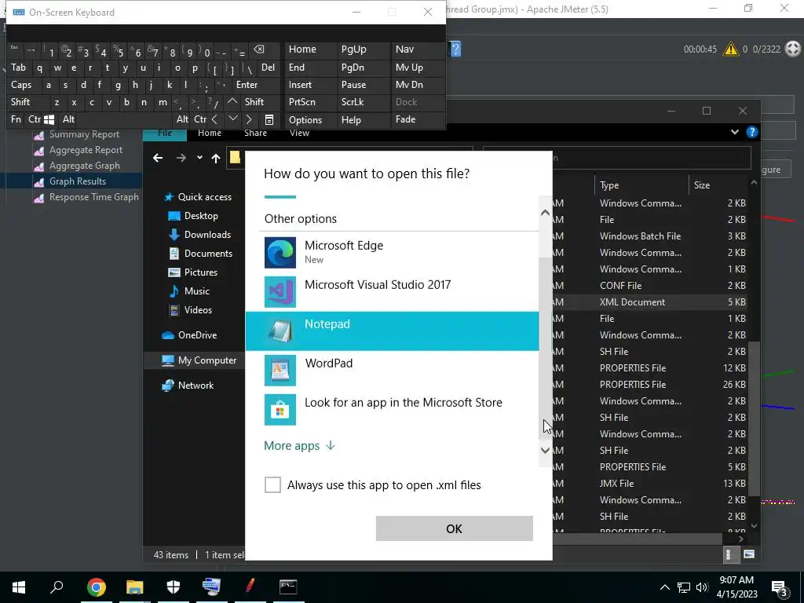Image resolution: width=804 pixels, height=603 pixels.
Task: Open Network in navigation pane
Action: [187, 386]
